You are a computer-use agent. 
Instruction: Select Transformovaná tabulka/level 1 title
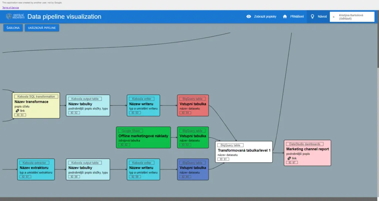click(x=244, y=150)
